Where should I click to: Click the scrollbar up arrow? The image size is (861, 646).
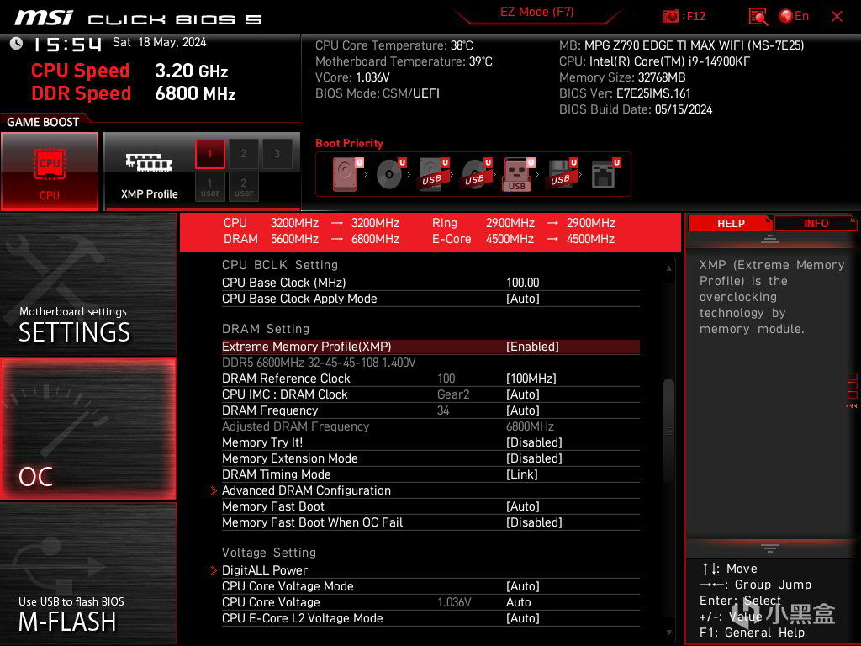(x=668, y=268)
